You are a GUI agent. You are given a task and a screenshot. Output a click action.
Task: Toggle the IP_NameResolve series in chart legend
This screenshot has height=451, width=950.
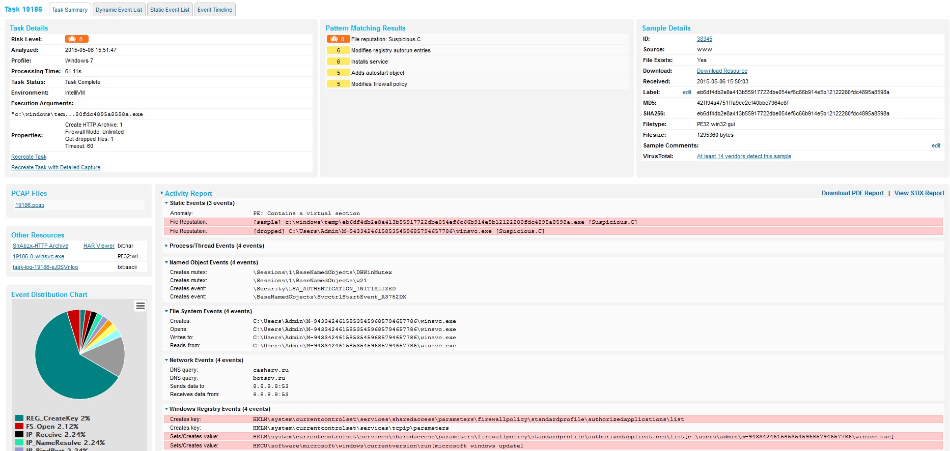click(65, 443)
